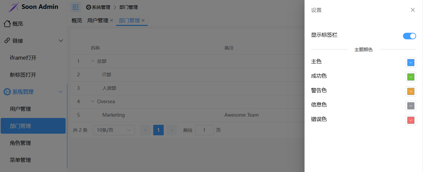
Task: Select the 部门管理 tab
Action: click(129, 20)
